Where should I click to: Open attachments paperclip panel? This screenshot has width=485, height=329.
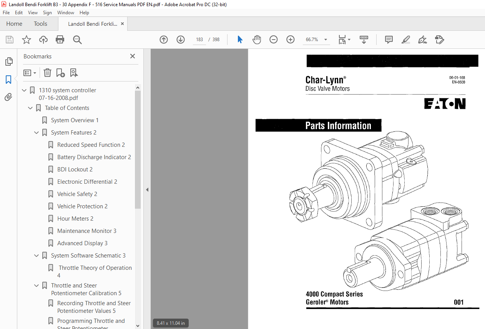point(8,97)
